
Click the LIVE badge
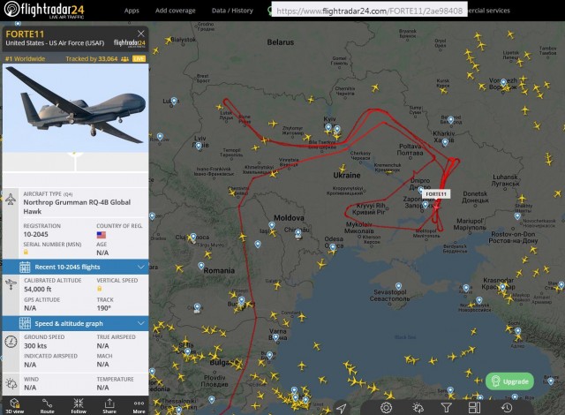pos(139,59)
